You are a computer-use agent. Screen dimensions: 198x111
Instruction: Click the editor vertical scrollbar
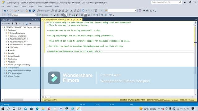click(x=195, y=59)
